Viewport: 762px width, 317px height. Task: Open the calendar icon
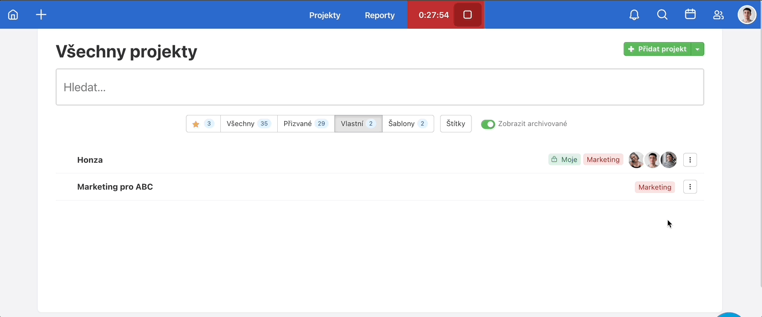pos(690,15)
